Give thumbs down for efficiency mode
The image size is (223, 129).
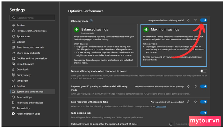tap(196, 20)
